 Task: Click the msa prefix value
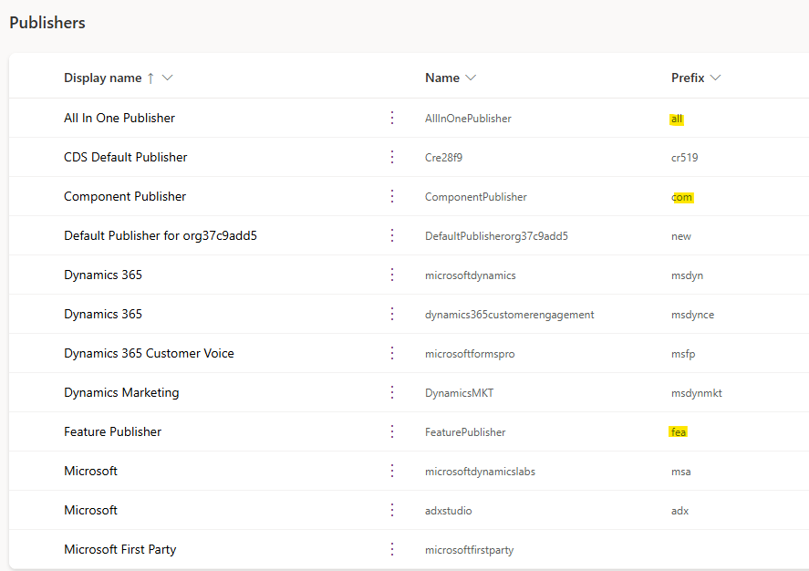click(681, 472)
